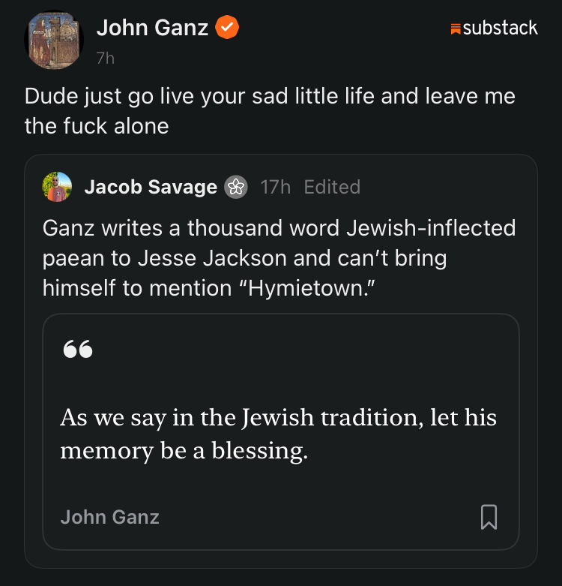Image resolution: width=562 pixels, height=586 pixels.
Task: Save the quote with the bookmark icon
Action: click(x=489, y=516)
